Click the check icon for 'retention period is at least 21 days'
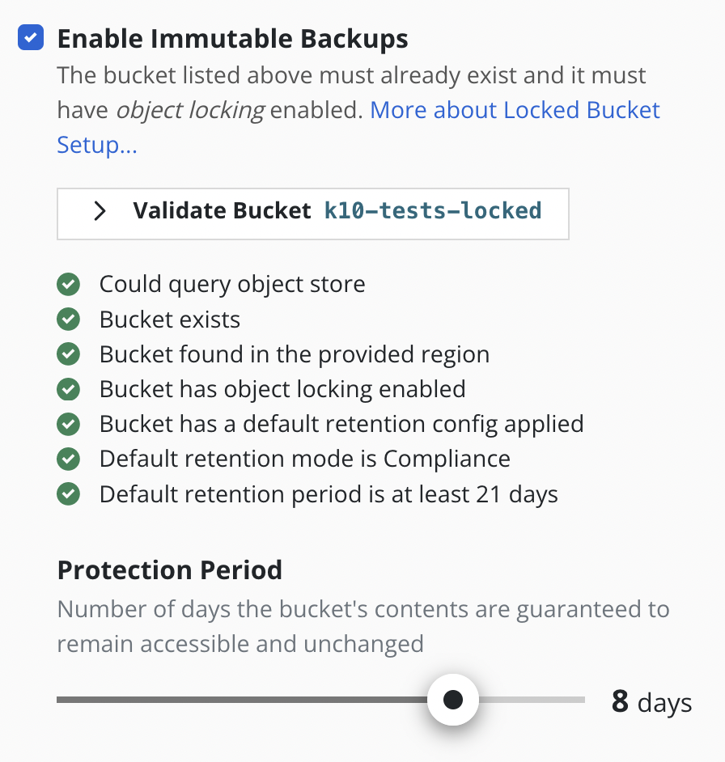The image size is (725, 762). [x=69, y=493]
